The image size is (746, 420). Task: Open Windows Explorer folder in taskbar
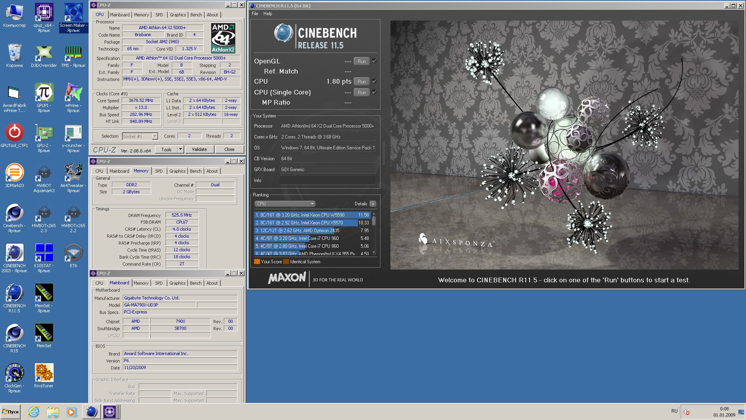[52, 412]
